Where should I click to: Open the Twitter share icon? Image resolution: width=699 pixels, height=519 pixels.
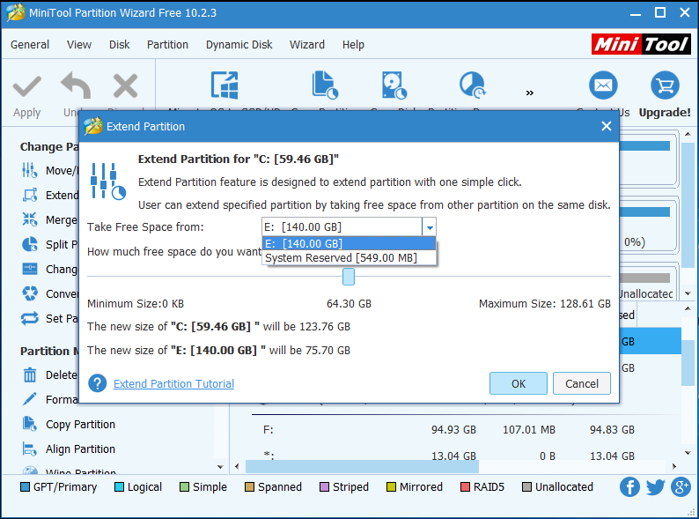tap(655, 487)
